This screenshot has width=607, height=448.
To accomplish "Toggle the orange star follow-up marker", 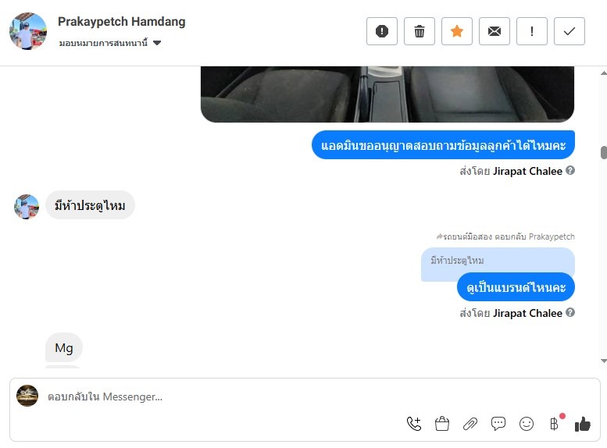I will tap(457, 31).
